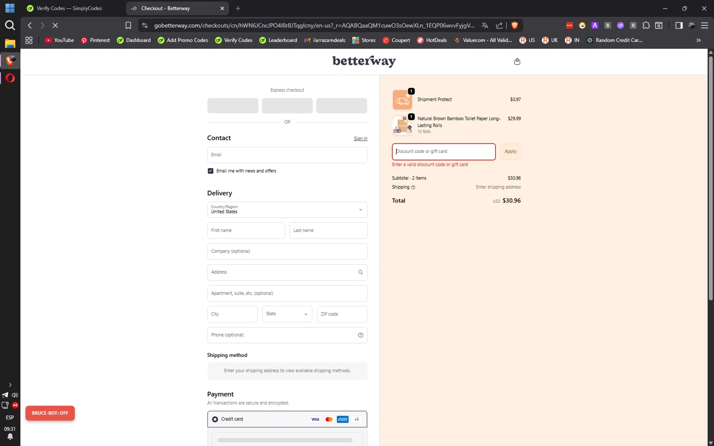Open the File Explorer folder icon
This screenshot has height=446, width=714.
[10, 43]
